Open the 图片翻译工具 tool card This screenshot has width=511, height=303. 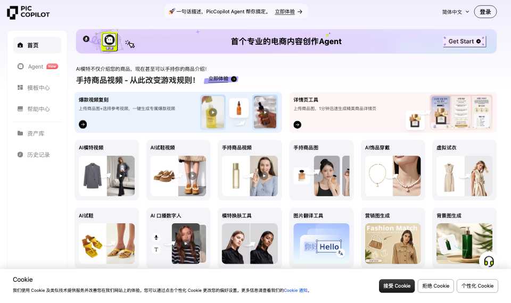322,238
